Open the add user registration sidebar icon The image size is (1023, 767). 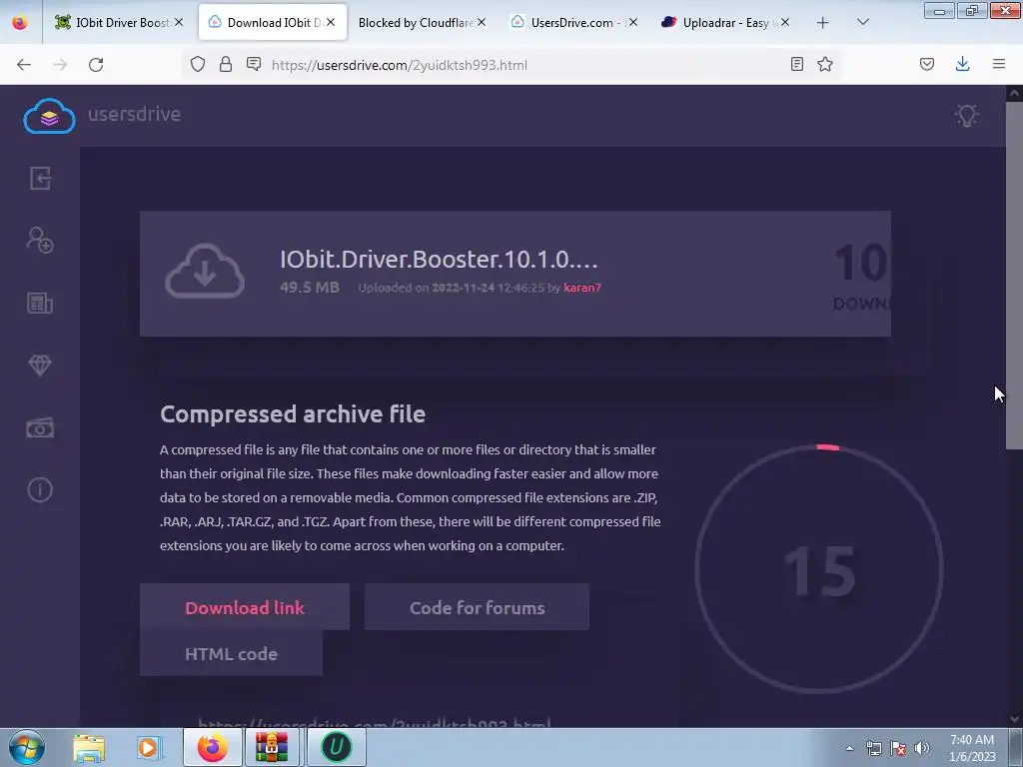40,240
